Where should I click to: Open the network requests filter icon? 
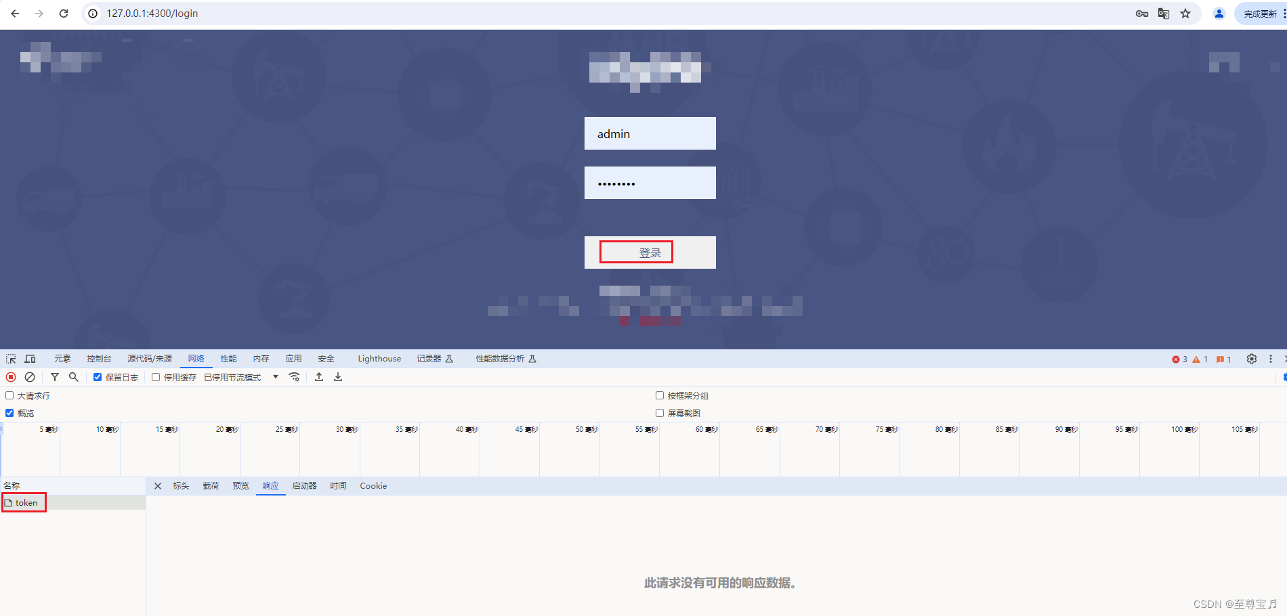[54, 377]
